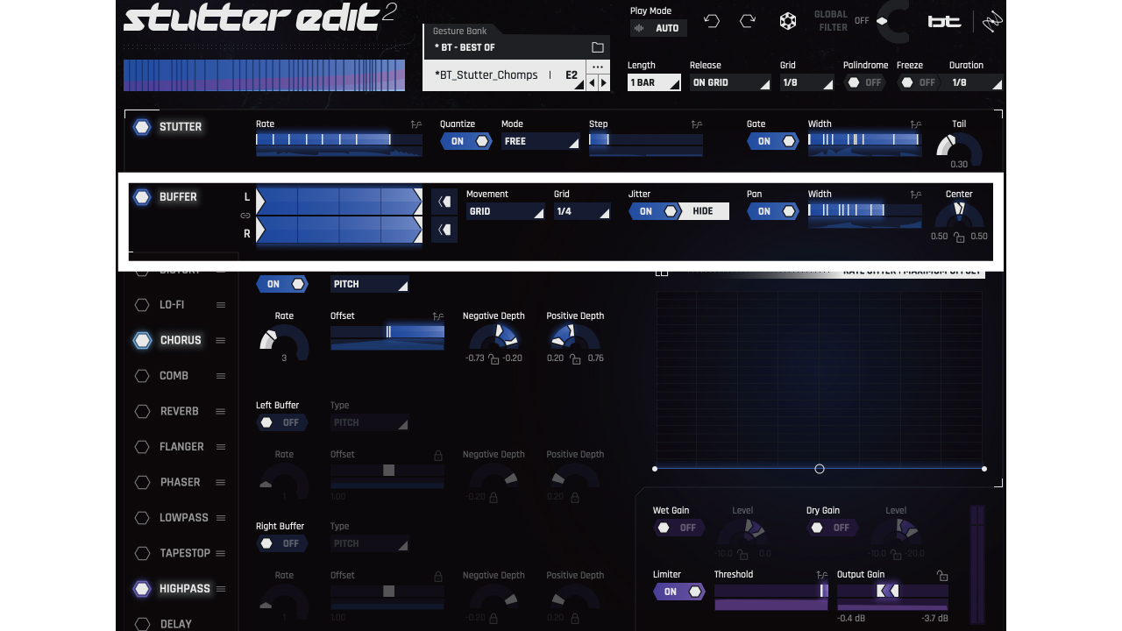This screenshot has width=1122, height=631.
Task: Enable the Limiter toggle
Action: [x=678, y=592]
